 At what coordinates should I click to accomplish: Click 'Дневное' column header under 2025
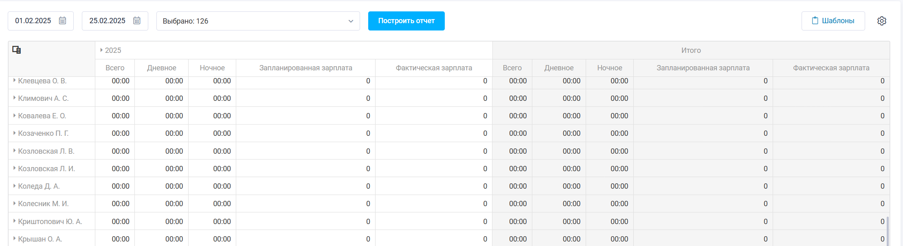tap(162, 68)
